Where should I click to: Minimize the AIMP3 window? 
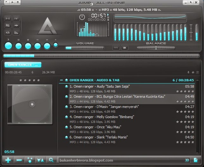(186, 2)
